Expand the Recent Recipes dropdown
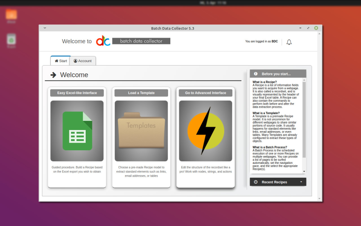Viewport: 361px width, 226px height. coord(301,182)
